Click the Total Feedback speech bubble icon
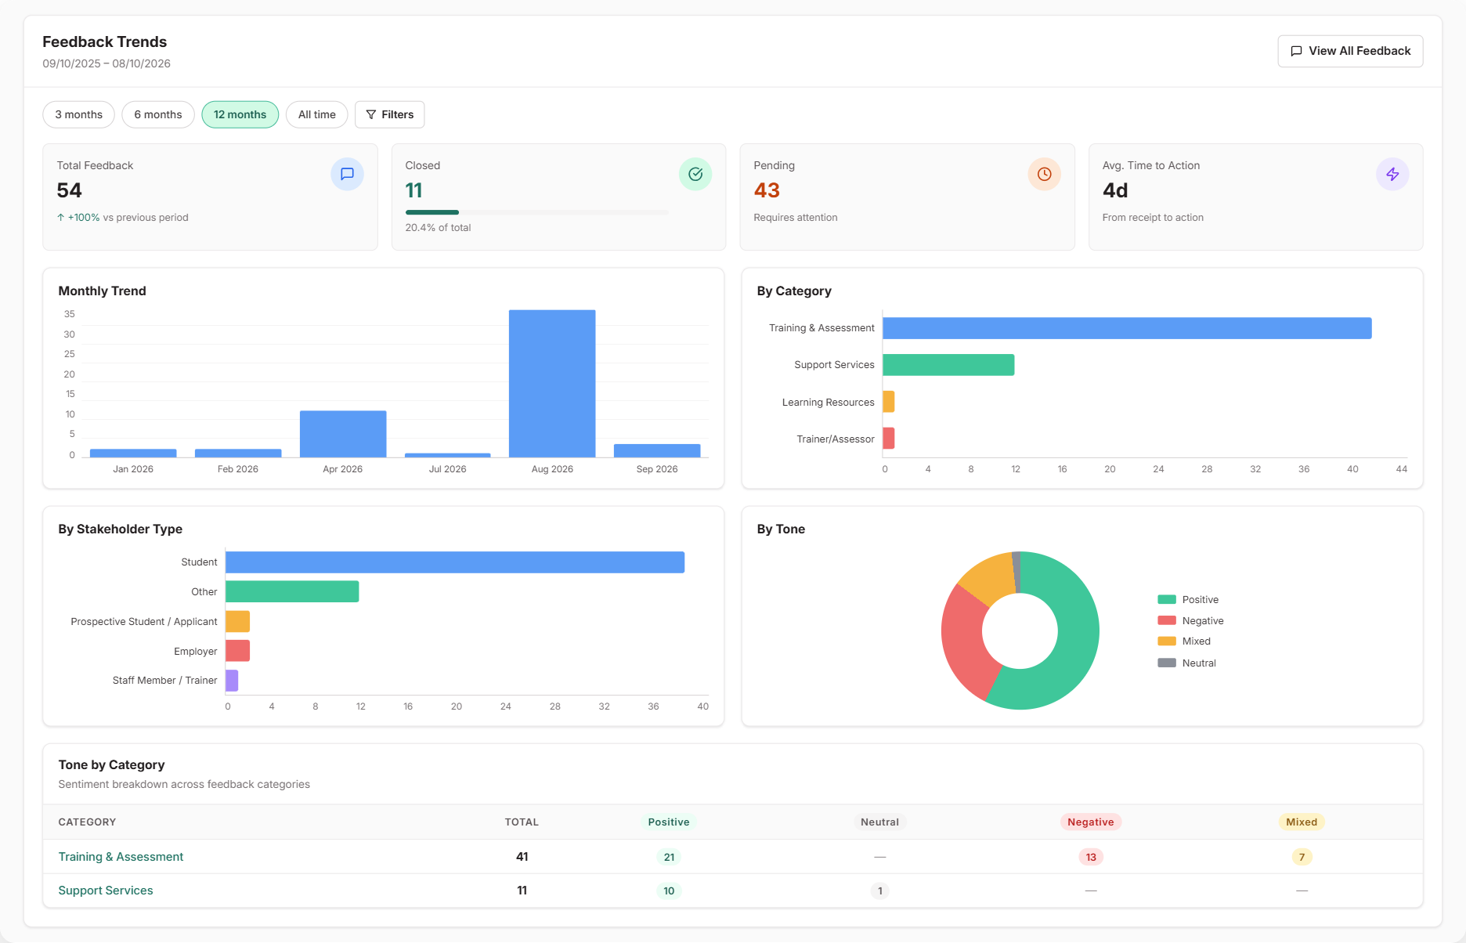Image resolution: width=1466 pixels, height=943 pixels. [x=347, y=174]
